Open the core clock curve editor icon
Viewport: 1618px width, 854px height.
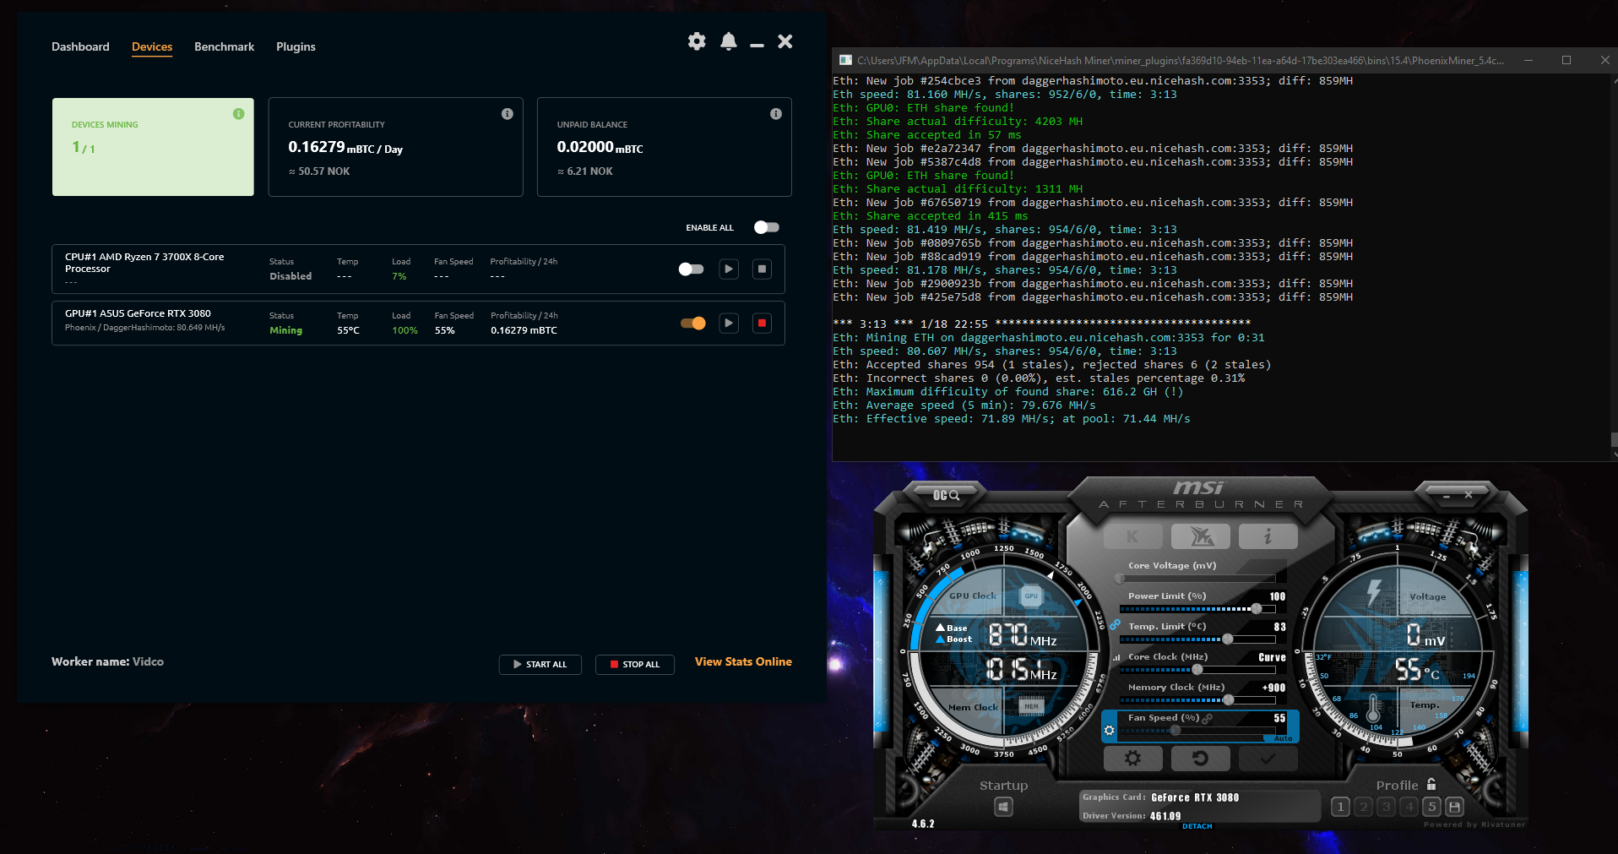pos(1116,657)
